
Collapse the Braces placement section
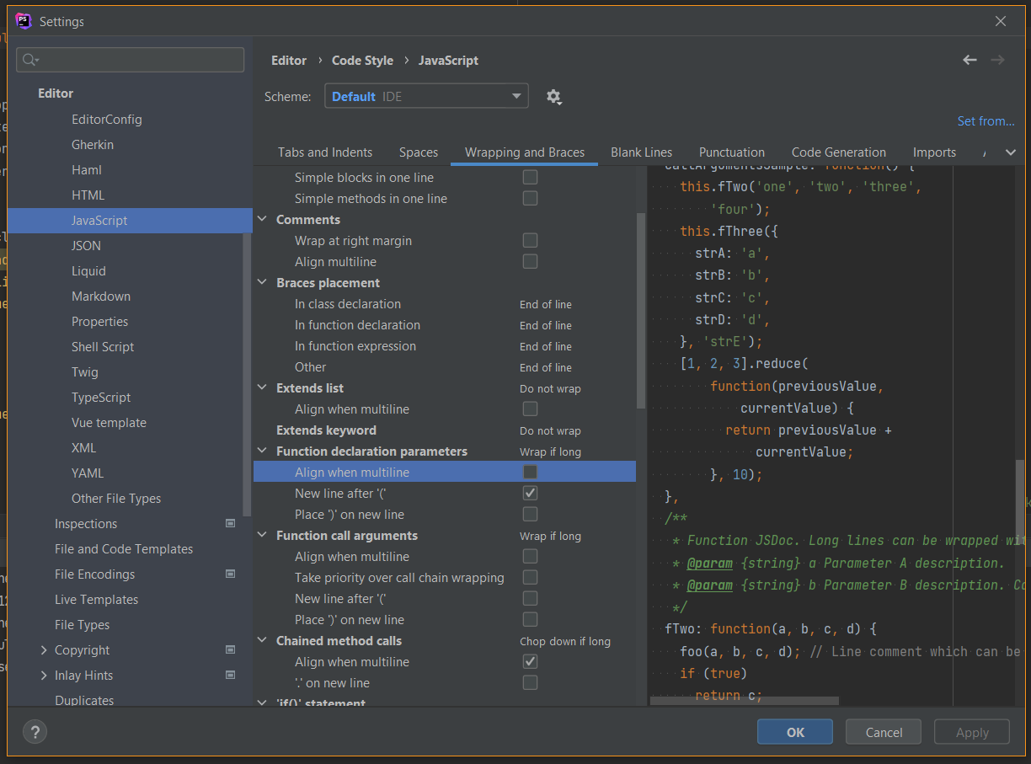262,283
